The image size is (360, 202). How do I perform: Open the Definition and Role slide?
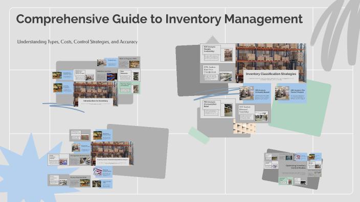pos(107,75)
